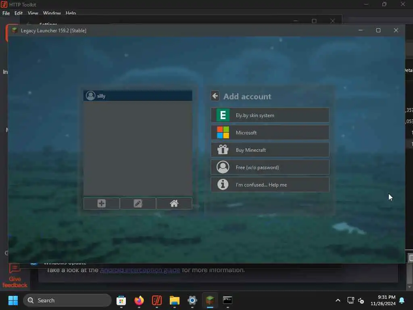
Task: Open the File menu in HTTP Toolkit
Action: (x=6, y=13)
